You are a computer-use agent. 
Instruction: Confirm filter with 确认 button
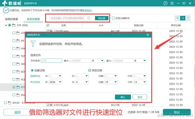tap(123, 97)
